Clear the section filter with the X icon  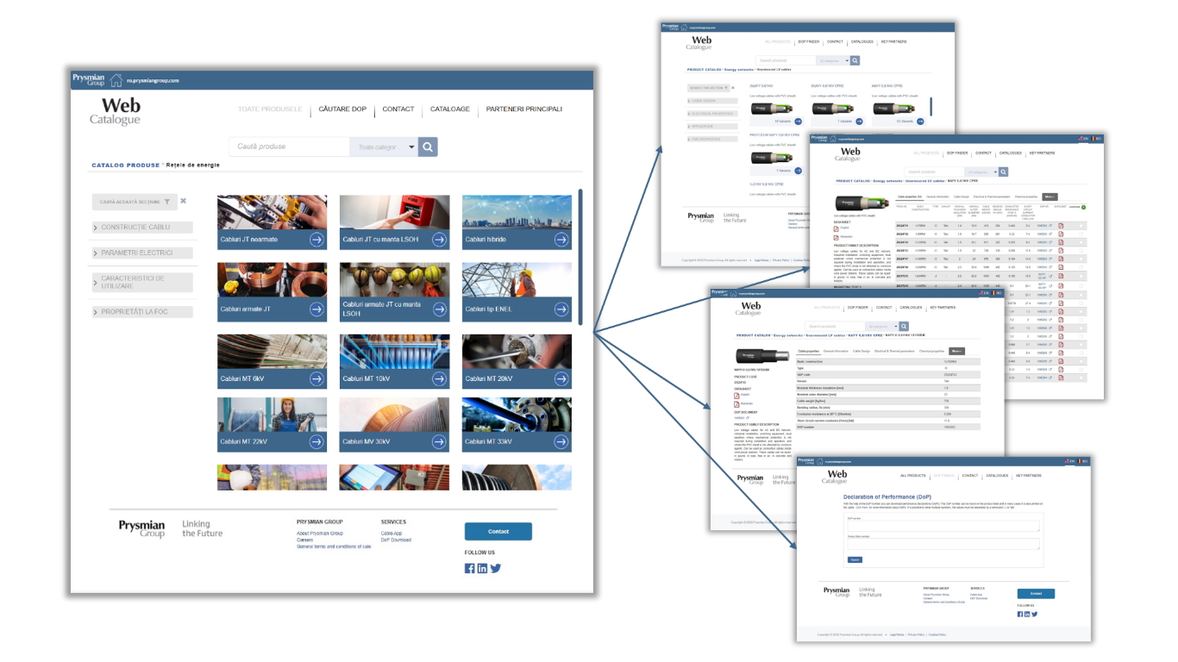[183, 201]
